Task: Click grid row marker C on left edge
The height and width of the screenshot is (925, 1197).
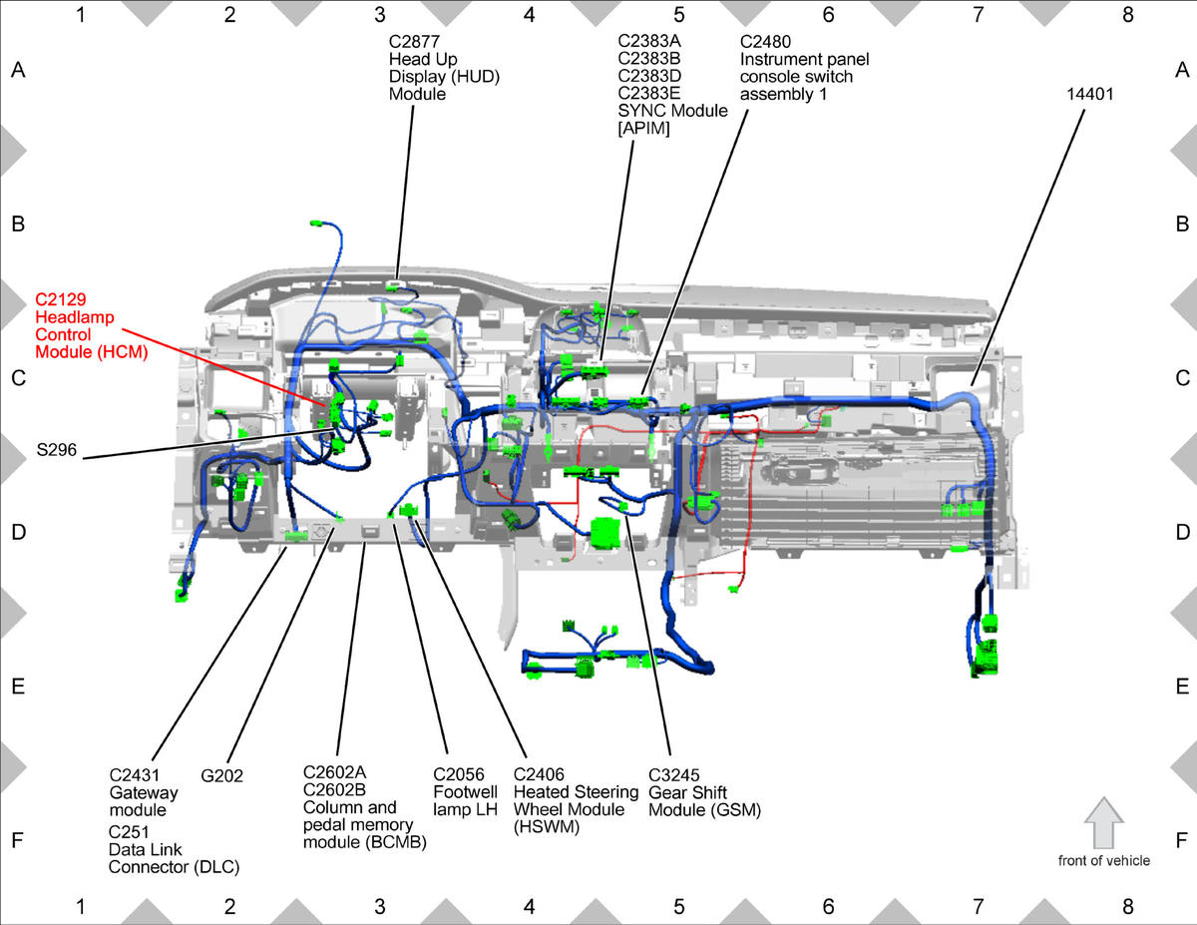Action: tap(17, 378)
